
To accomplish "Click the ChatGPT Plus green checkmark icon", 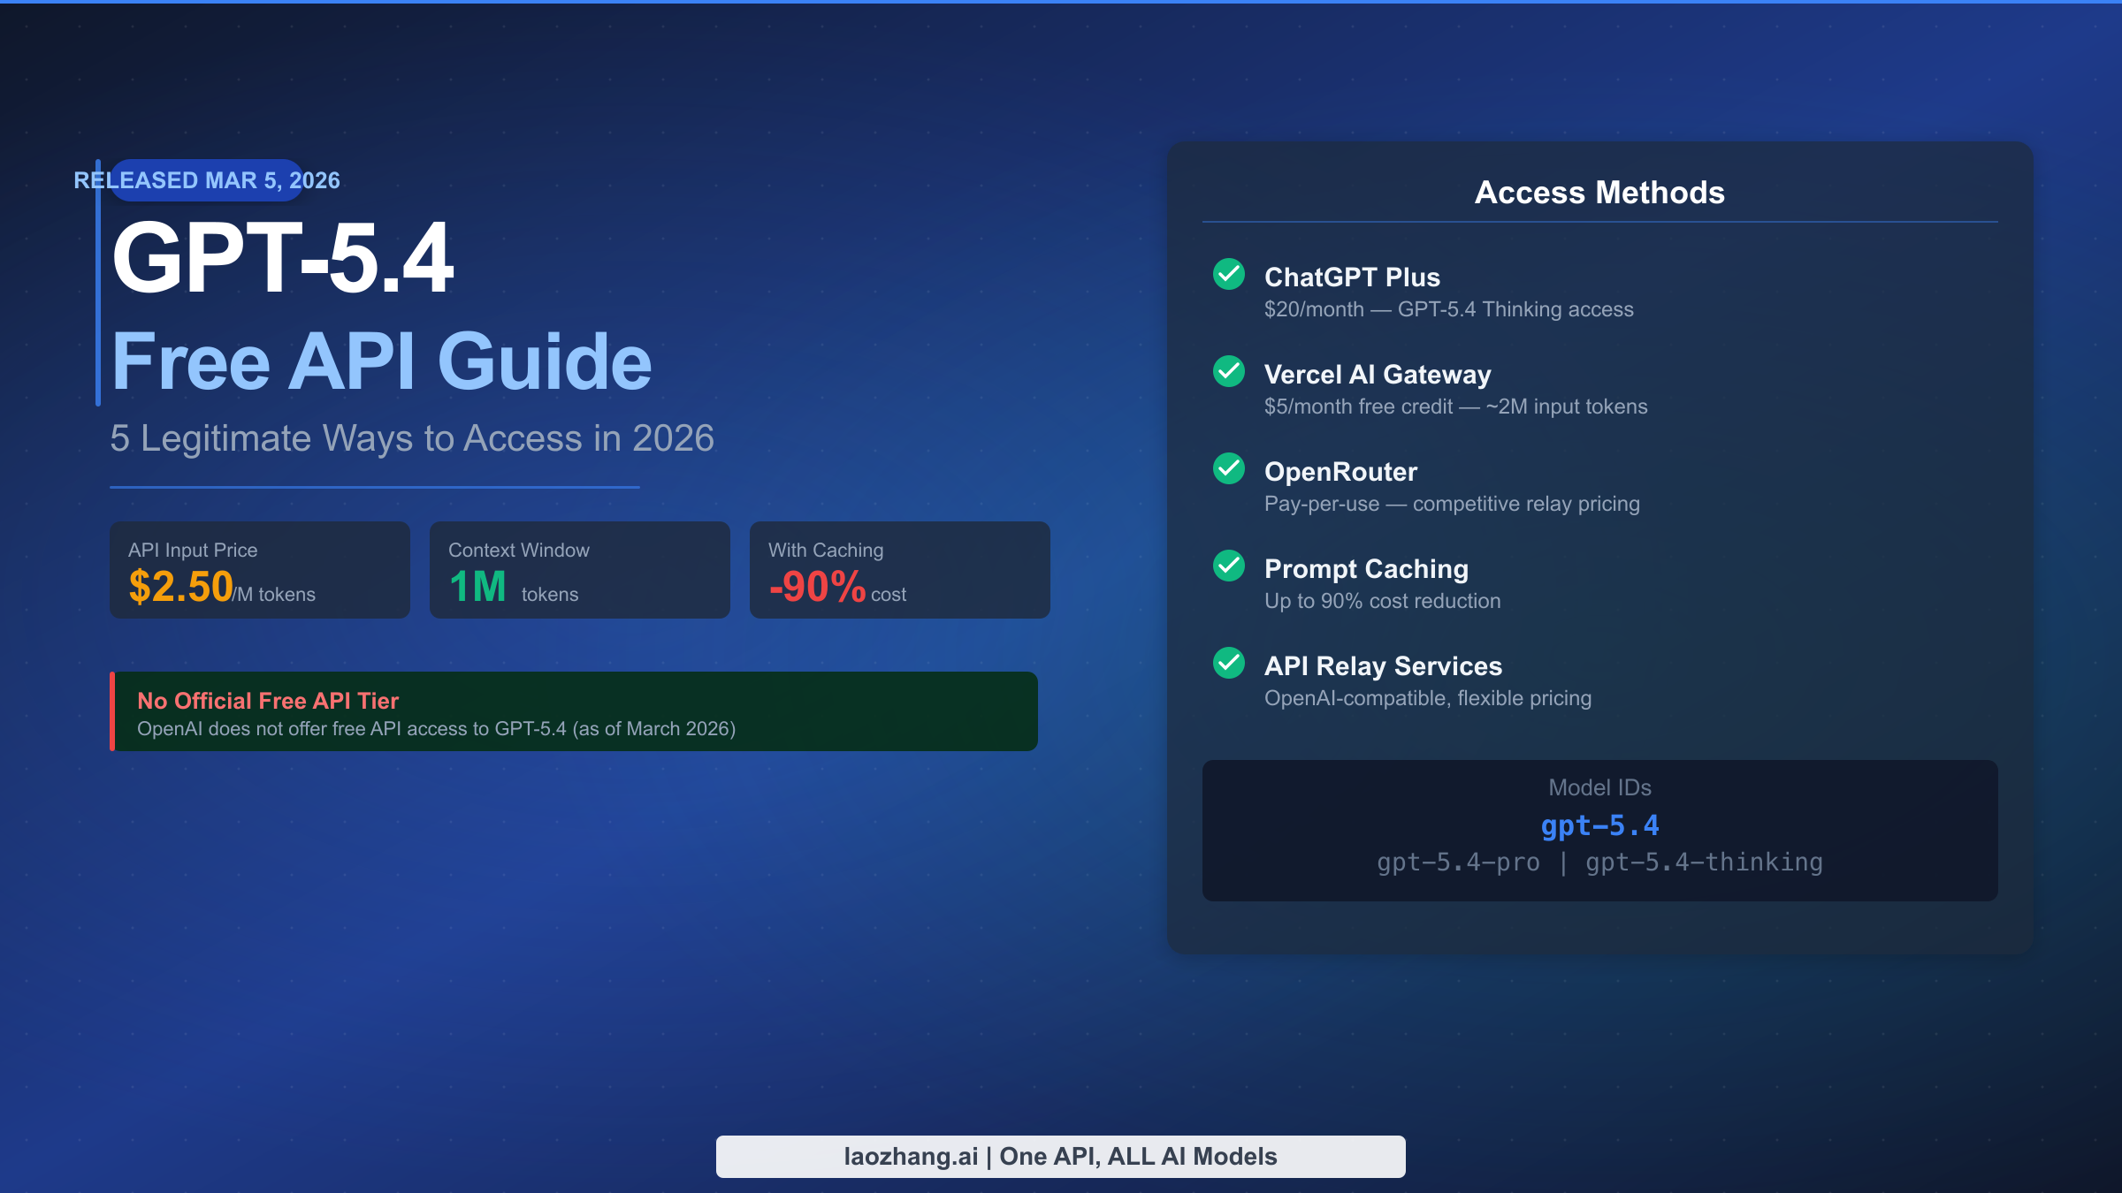I will tap(1229, 274).
